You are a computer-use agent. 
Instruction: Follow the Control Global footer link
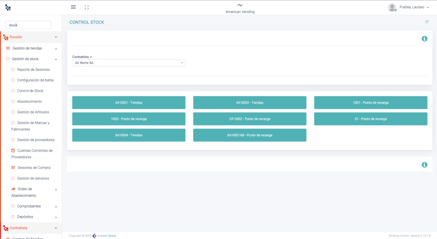[x=106, y=236]
